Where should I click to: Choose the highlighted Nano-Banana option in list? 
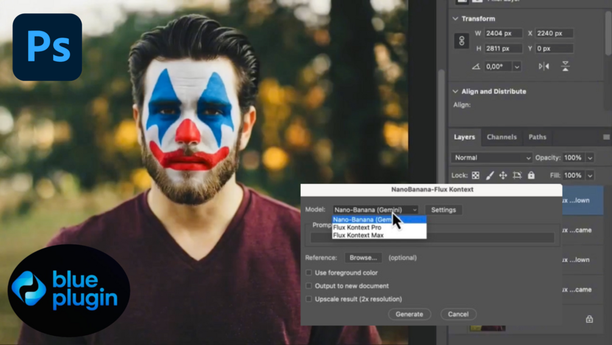(379, 220)
